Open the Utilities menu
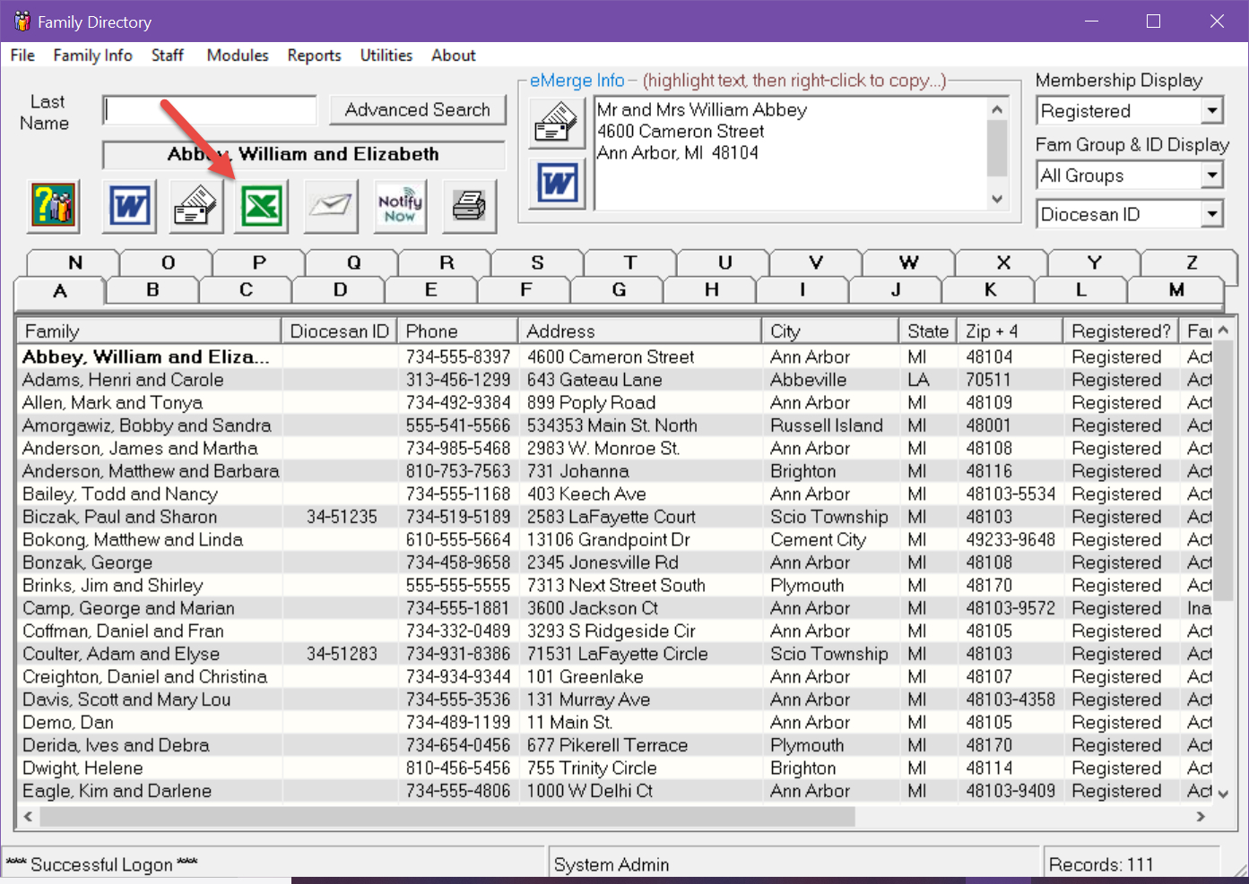The width and height of the screenshot is (1249, 884). tap(386, 55)
